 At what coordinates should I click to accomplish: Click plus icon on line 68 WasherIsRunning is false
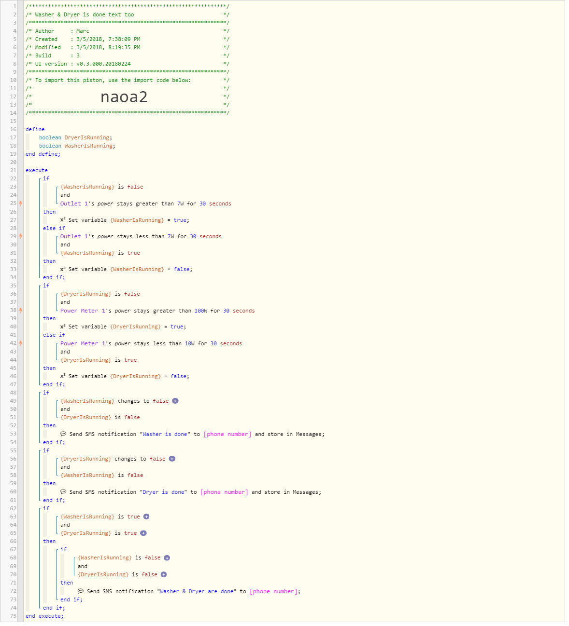[x=167, y=558]
